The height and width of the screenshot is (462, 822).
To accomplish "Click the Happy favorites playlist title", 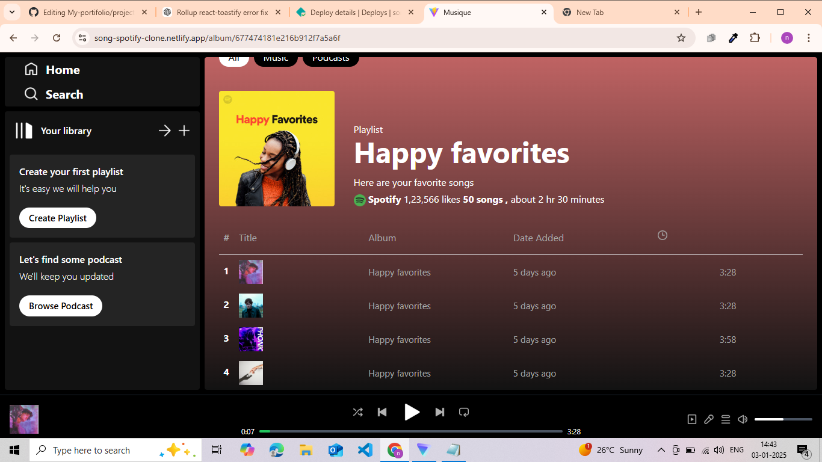I will [x=462, y=153].
